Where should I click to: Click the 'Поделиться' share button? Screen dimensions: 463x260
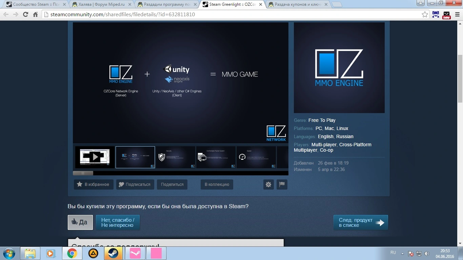coord(172,185)
